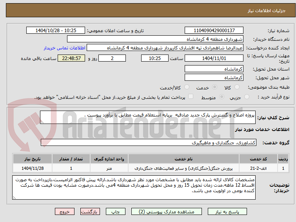
Task: Click the چاپ print button
Action: [x=116, y=212]
